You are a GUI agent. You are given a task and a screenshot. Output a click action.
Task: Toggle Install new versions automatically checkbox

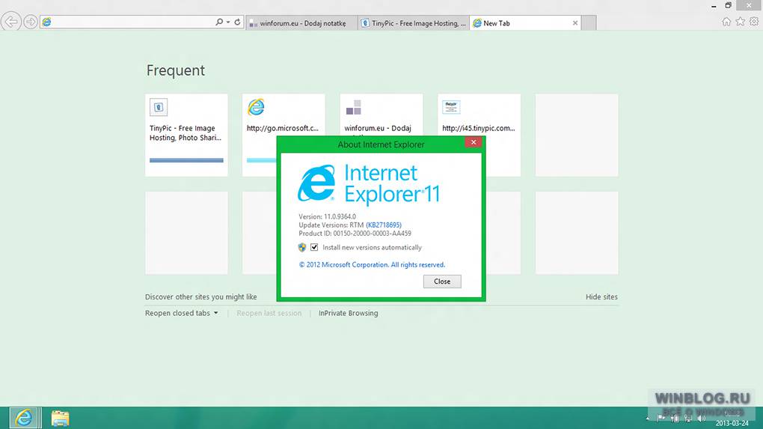pos(314,247)
